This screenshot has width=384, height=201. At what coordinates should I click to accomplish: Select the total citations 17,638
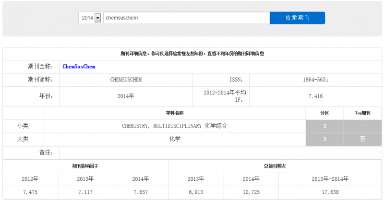coord(330,192)
